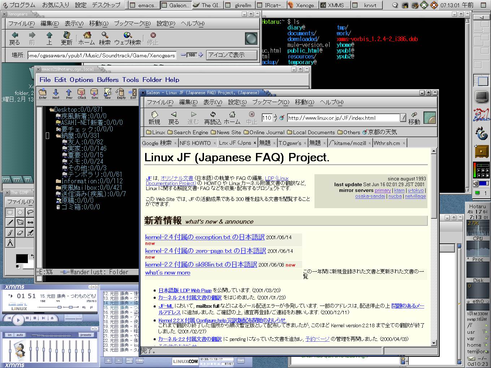This screenshot has width=491, height=368.
Task: Switch to Google 検索 tab in Galeon
Action: [x=160, y=143]
